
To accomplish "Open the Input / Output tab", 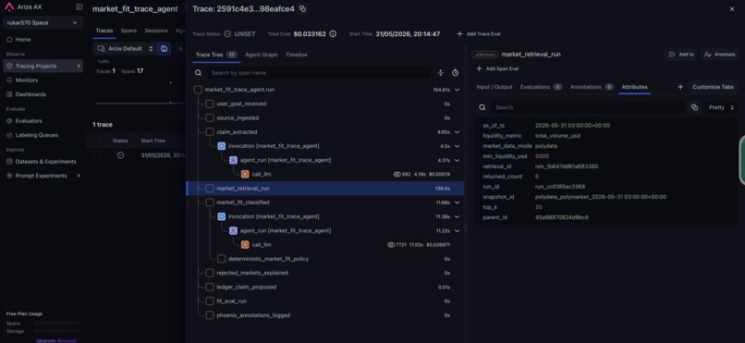I will pyautogui.click(x=495, y=87).
